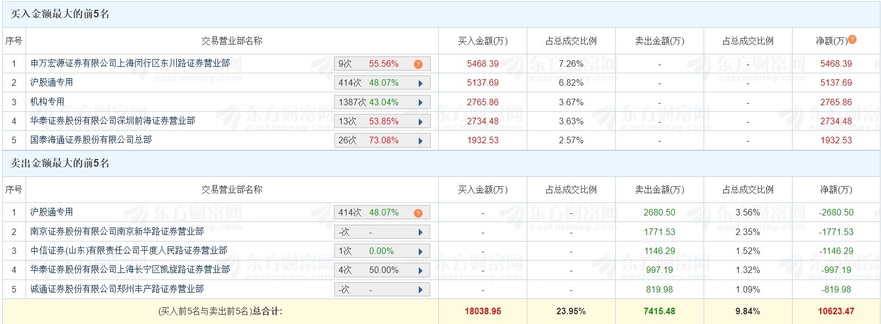Screen dimensions: 881x324
Task: Select sell ratio 1.32% cell
Action: [x=748, y=270]
